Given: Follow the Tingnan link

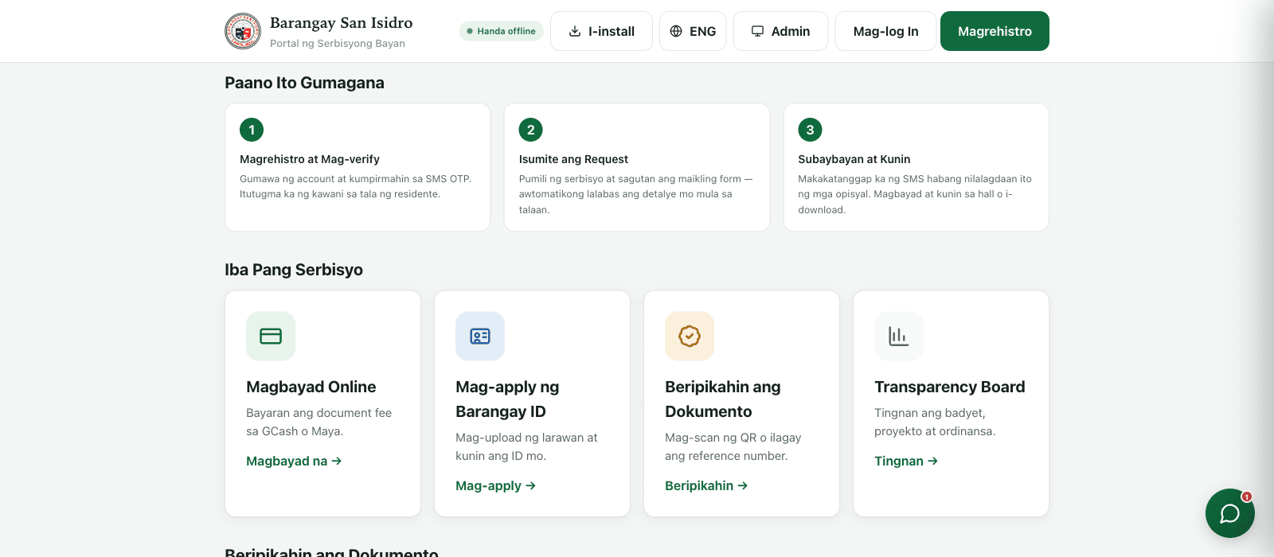Looking at the screenshot, I should (x=906, y=461).
